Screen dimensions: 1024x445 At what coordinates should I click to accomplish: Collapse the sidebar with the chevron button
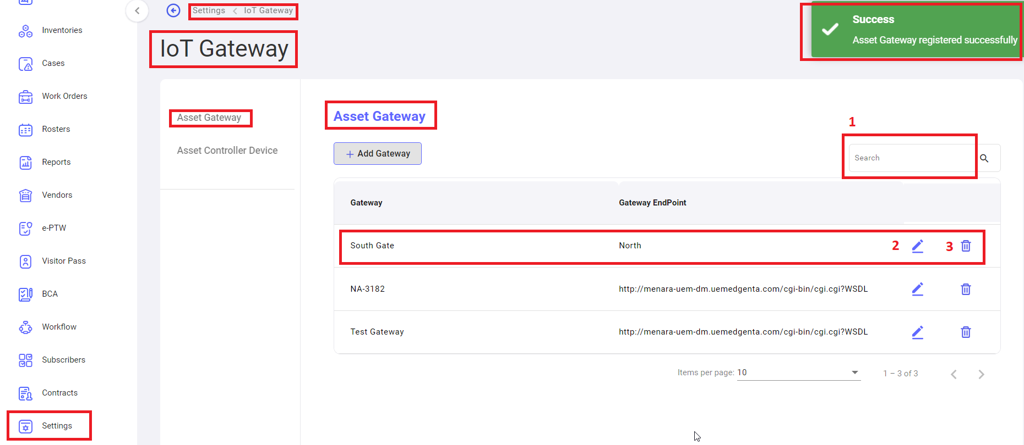(137, 10)
